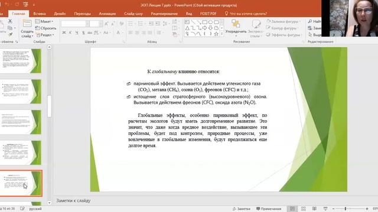Viewport: 378px width, 212px height.
Task: Click the zoom in plus button
Action: click(367, 208)
